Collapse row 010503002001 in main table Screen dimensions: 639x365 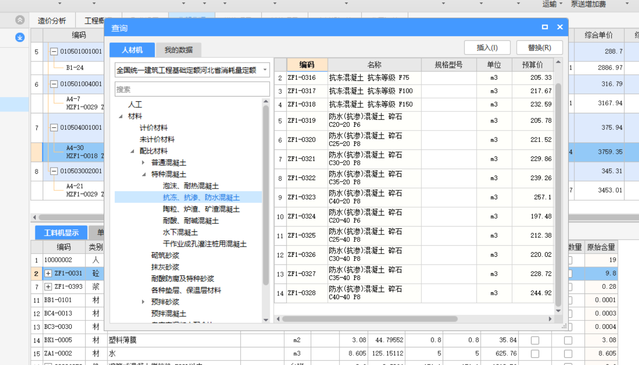[54, 171]
